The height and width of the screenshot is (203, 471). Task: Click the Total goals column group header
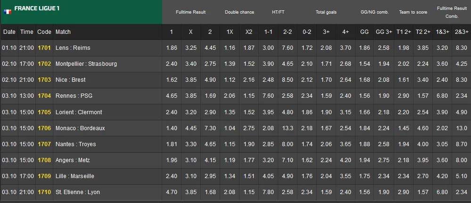click(326, 12)
